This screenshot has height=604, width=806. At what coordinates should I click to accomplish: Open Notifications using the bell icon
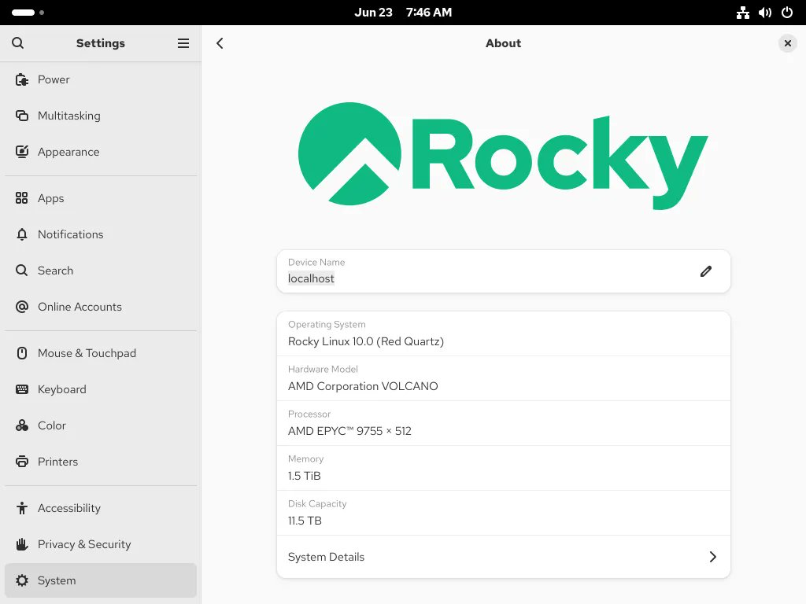click(x=20, y=234)
